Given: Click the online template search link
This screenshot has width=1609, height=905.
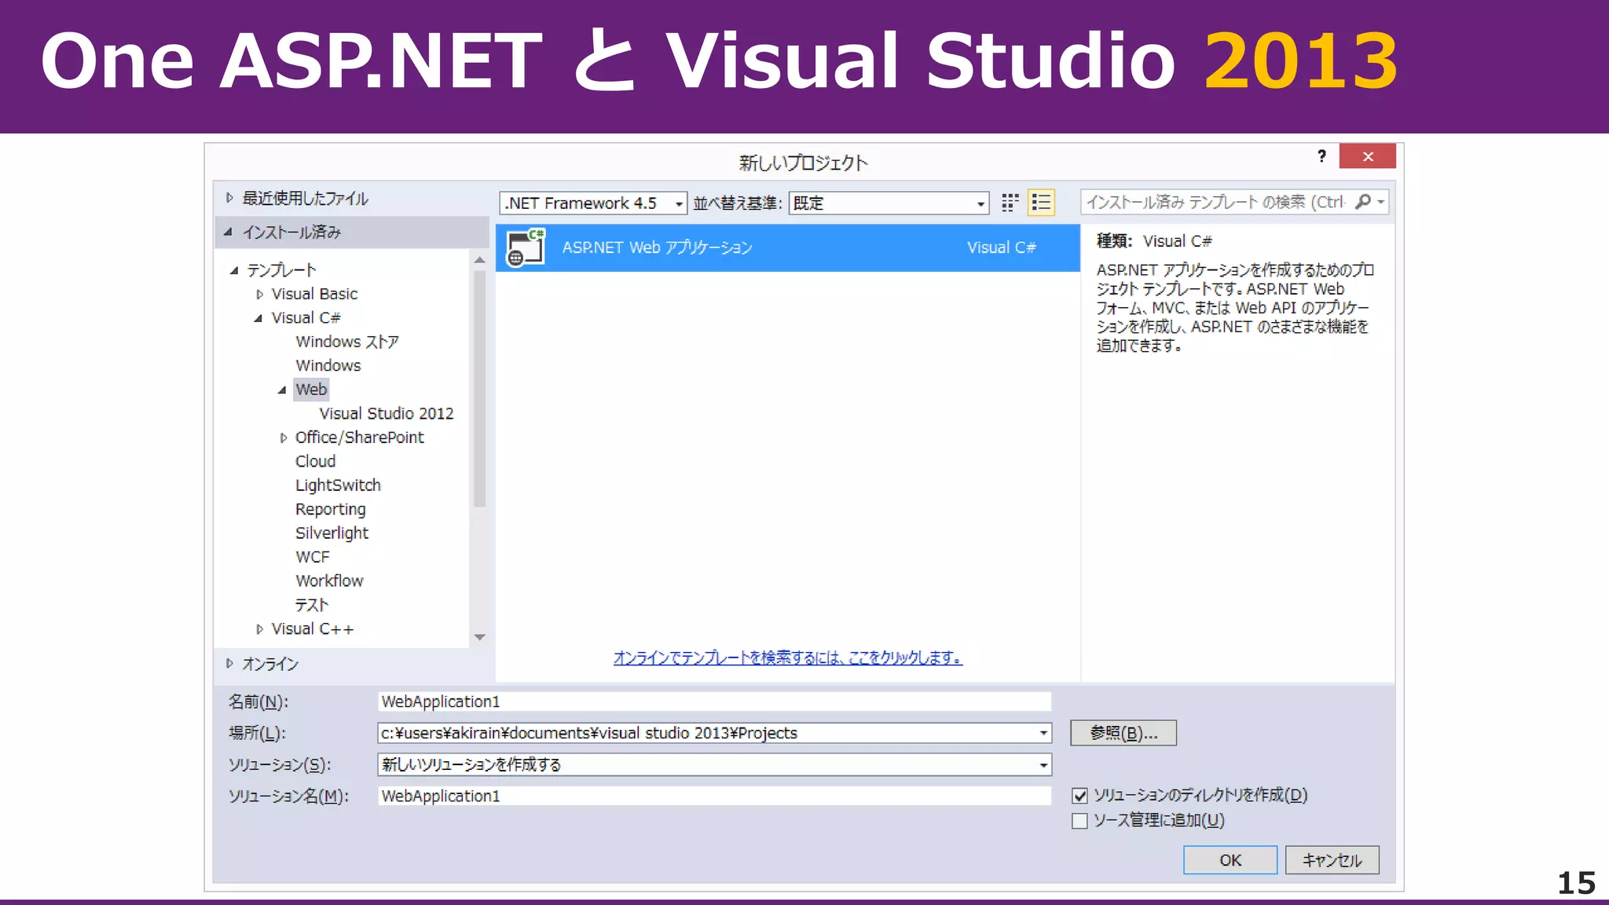Looking at the screenshot, I should point(787,658).
